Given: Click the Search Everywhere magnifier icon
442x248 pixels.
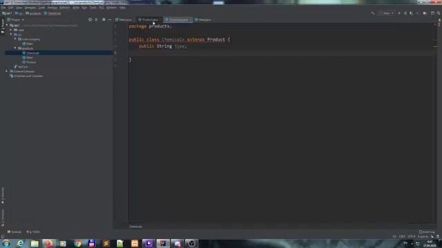Looking at the screenshot, I should click(439, 13).
